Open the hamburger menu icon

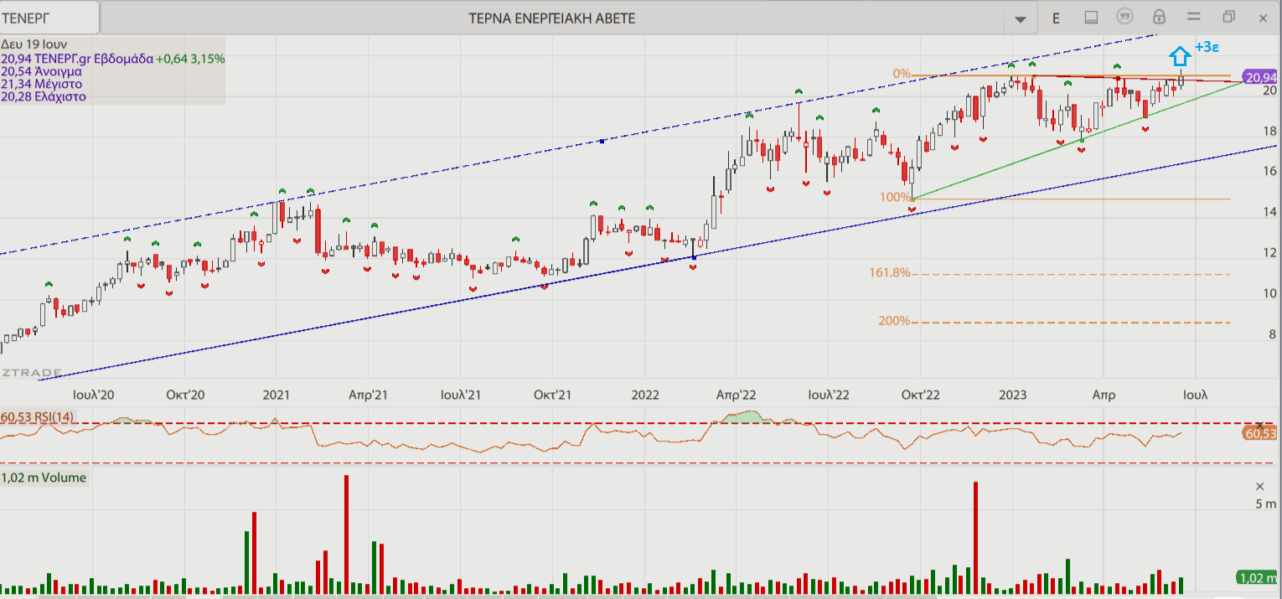1194,17
